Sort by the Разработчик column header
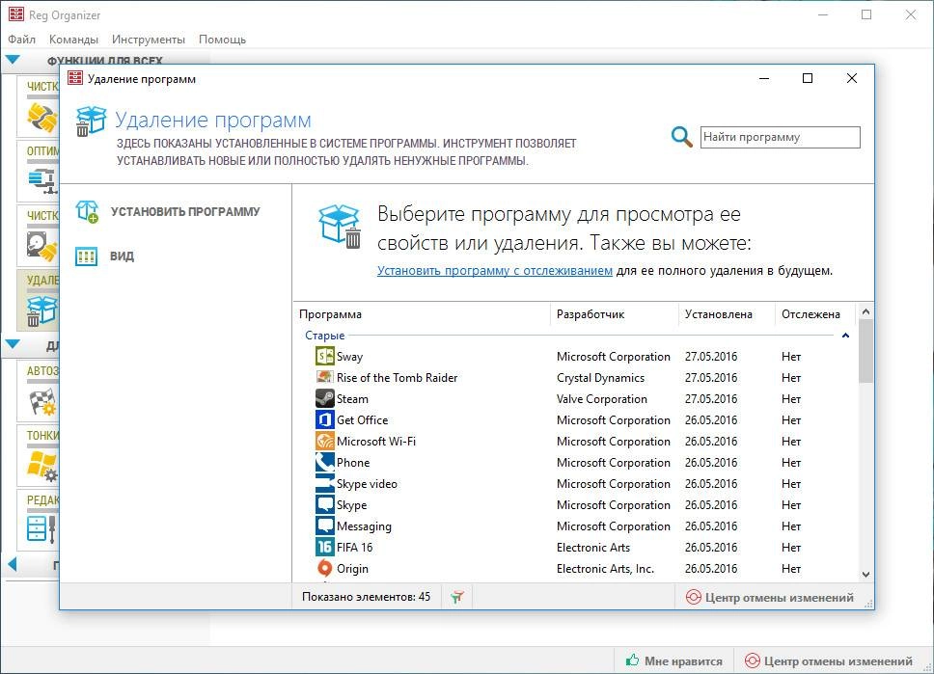The height and width of the screenshot is (674, 934). [x=614, y=314]
